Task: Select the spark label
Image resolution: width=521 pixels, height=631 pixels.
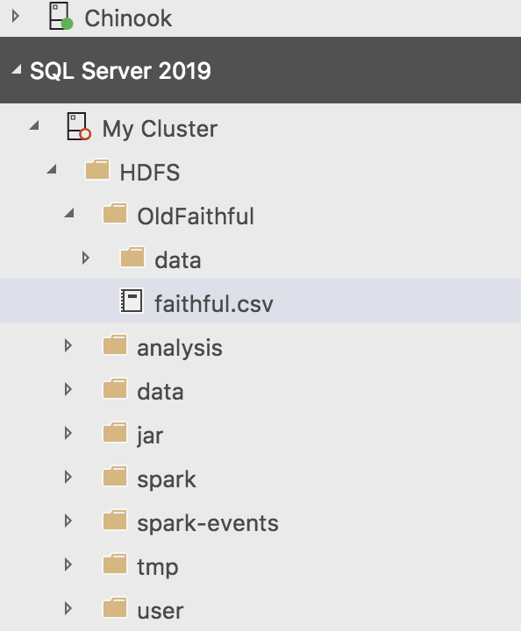Action: pos(167,480)
